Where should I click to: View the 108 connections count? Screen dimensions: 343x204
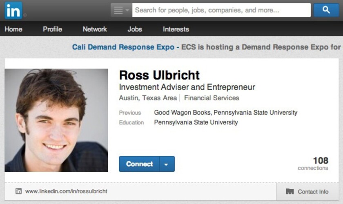pos(313,163)
